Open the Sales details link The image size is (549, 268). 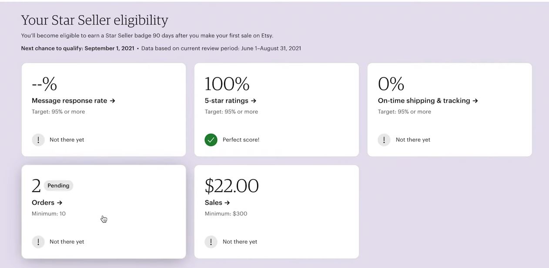click(217, 203)
